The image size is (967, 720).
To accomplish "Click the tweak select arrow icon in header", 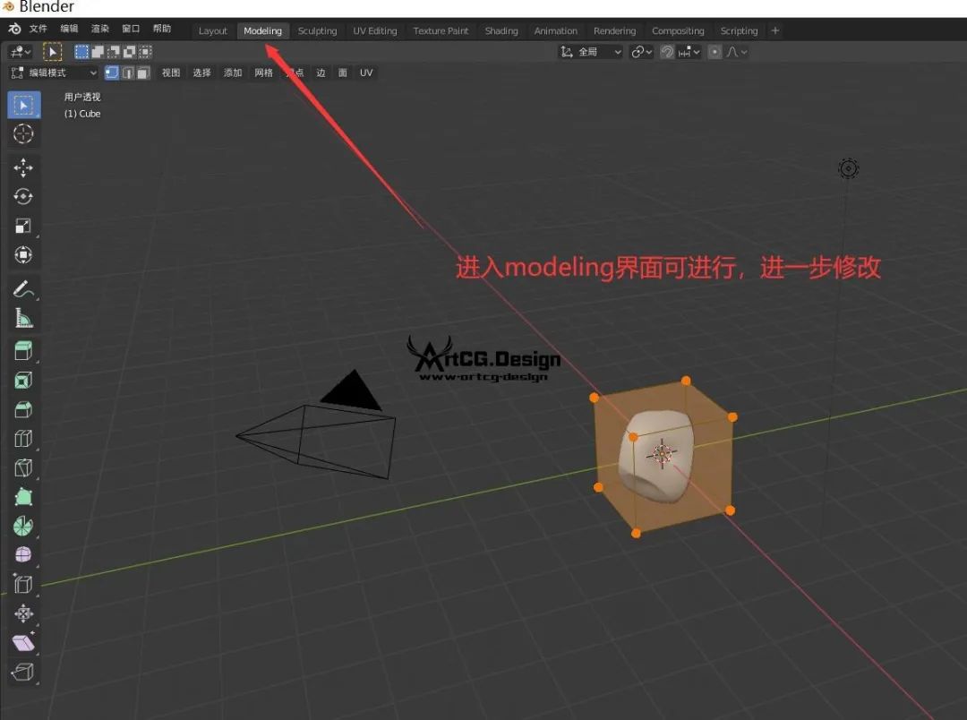I will pos(53,52).
